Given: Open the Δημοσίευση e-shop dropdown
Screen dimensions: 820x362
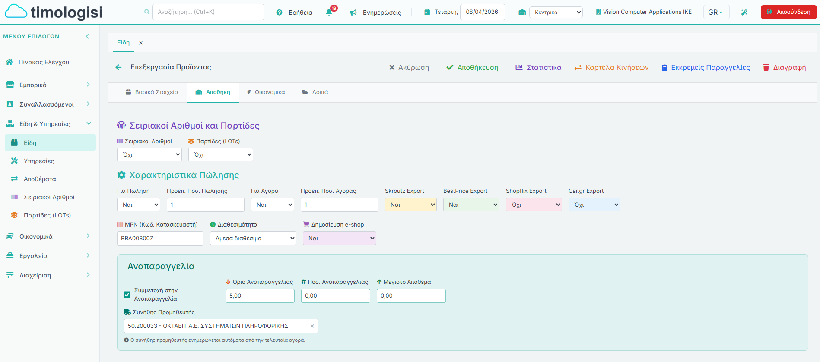Looking at the screenshot, I should click(340, 238).
